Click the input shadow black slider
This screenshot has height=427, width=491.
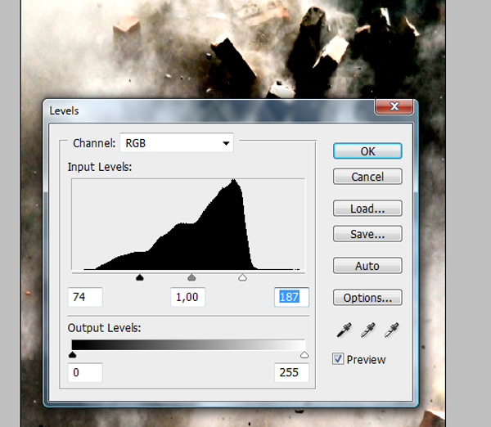pyautogui.click(x=140, y=277)
